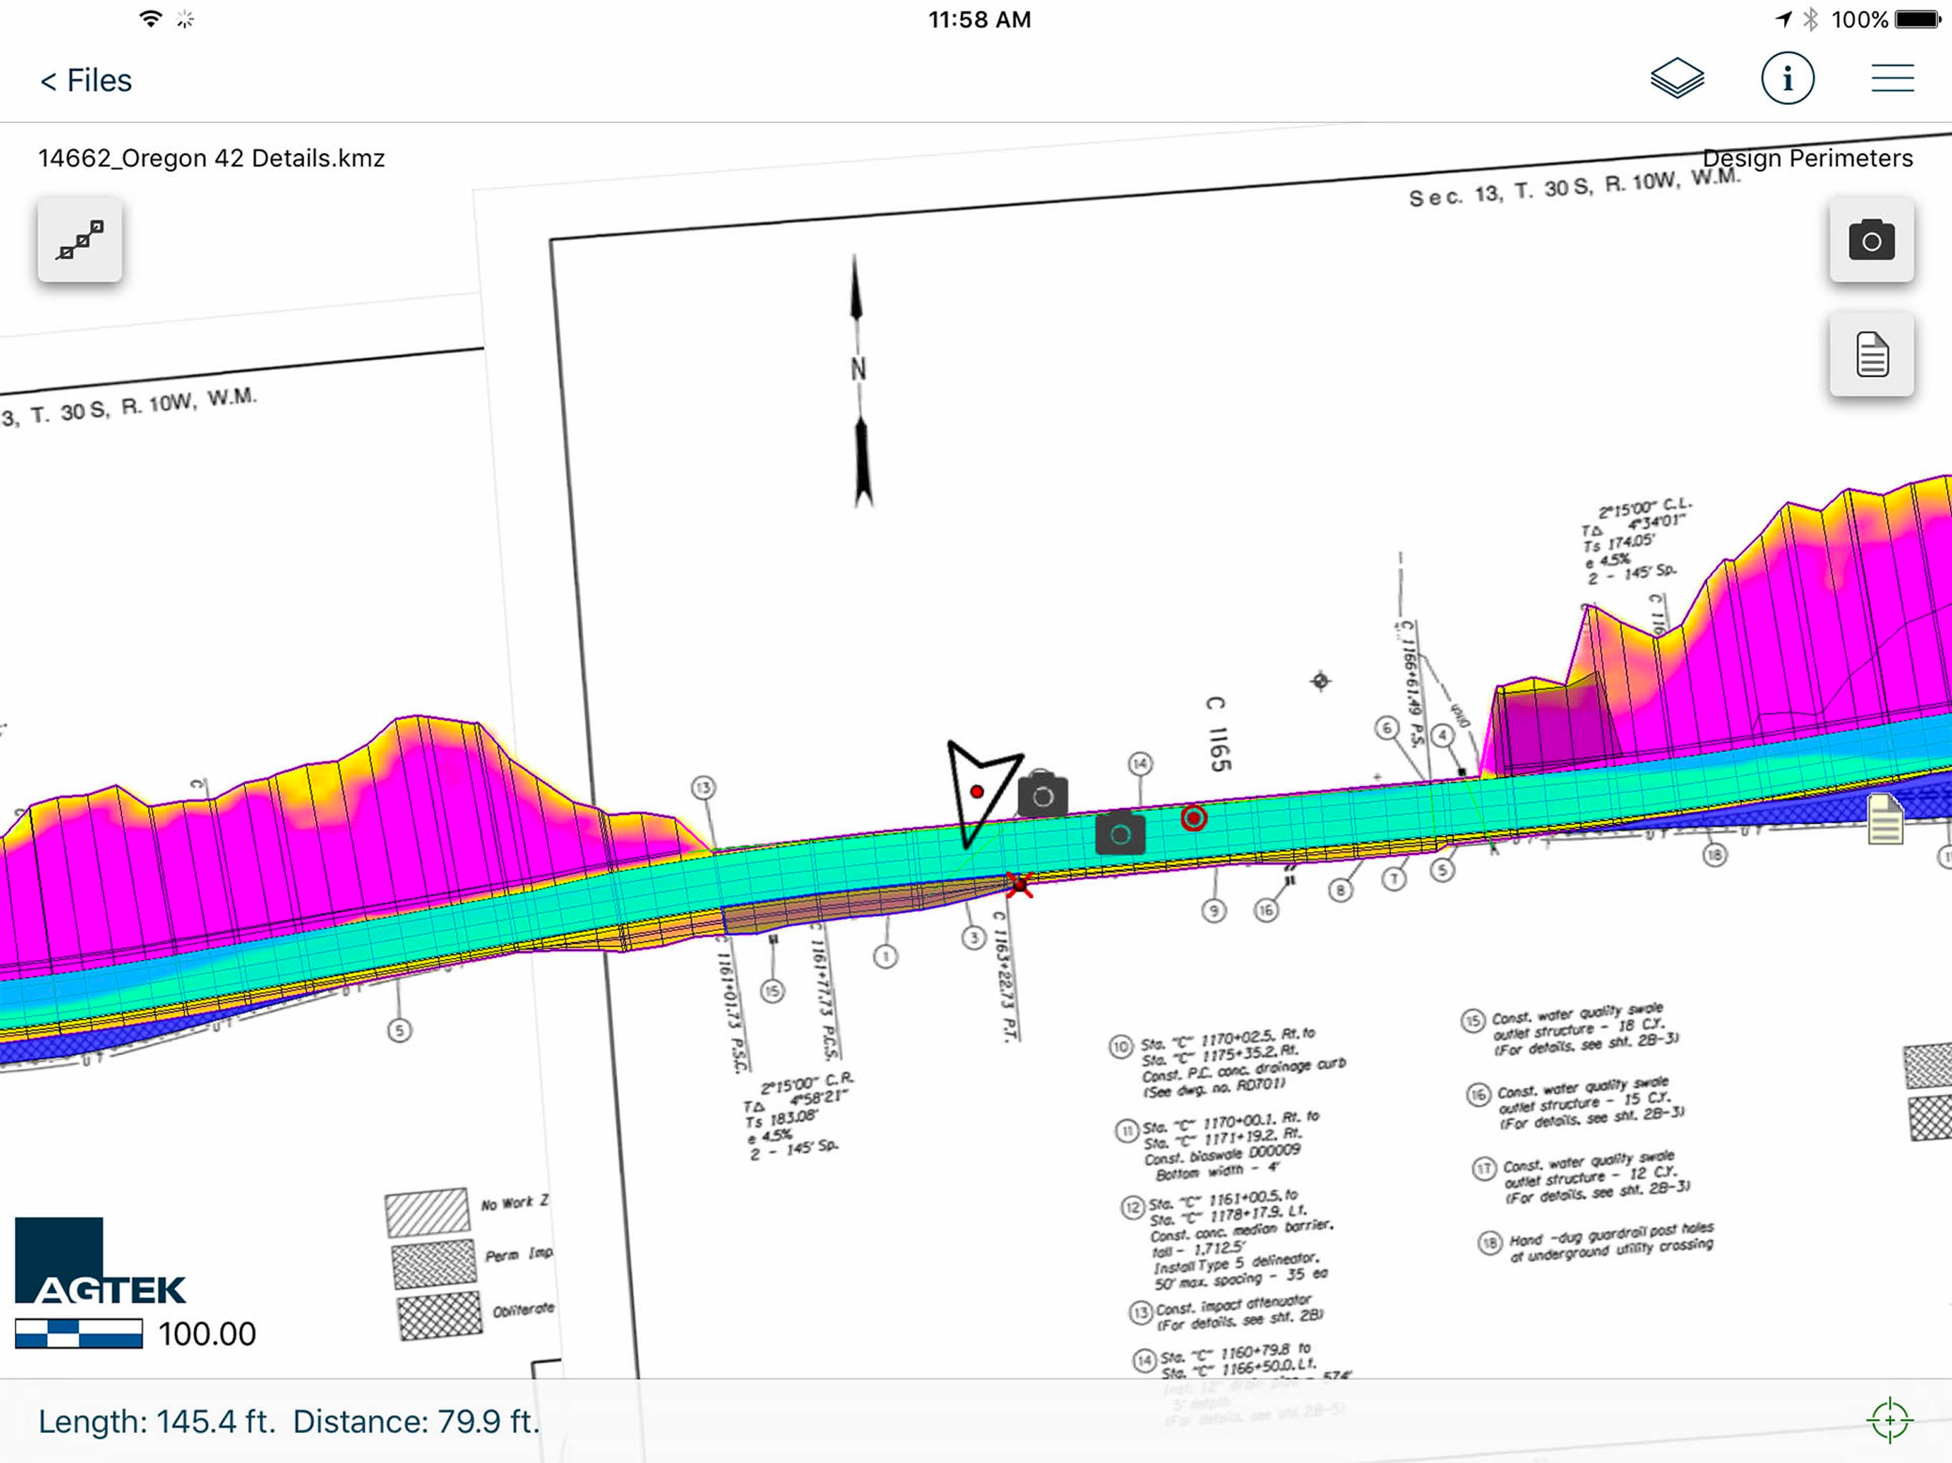Tap the Length and Distance readout
Viewport: 1952px width, 1463px height.
pyautogui.click(x=289, y=1422)
